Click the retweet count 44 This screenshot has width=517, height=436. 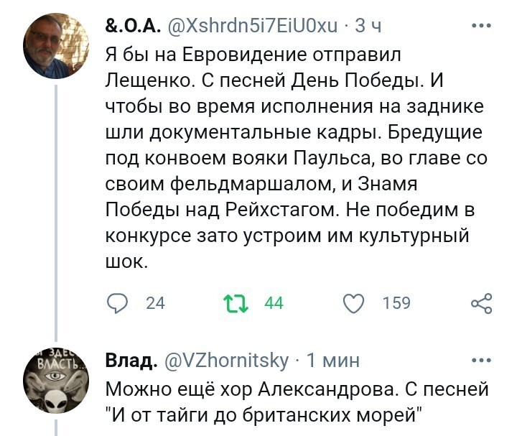[x=274, y=303]
